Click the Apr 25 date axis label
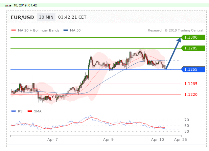The height and width of the screenshot is (151, 209). click(181, 140)
